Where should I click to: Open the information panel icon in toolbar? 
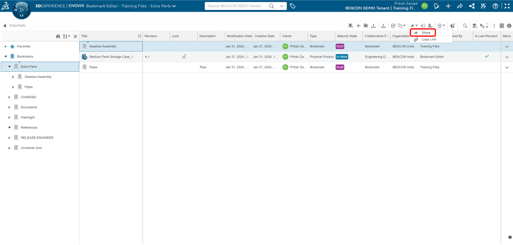[509, 26]
